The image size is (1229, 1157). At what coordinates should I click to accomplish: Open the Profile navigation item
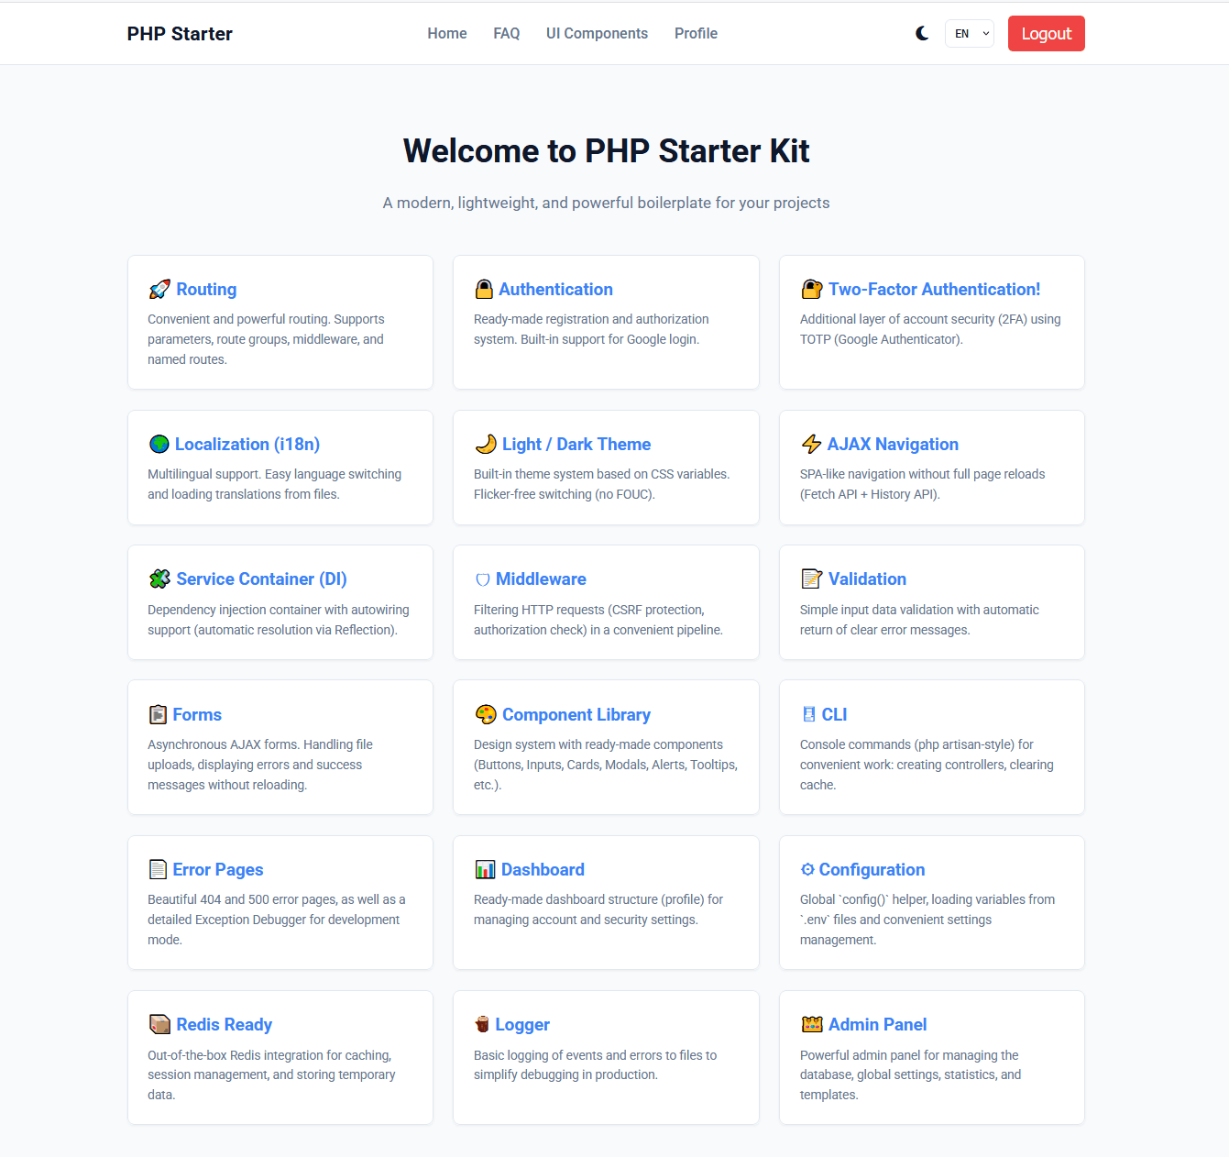(696, 34)
